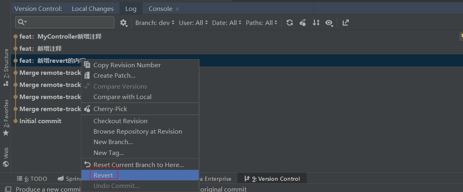Open the TODO tool window button
463x192 pixels.
click(x=32, y=179)
